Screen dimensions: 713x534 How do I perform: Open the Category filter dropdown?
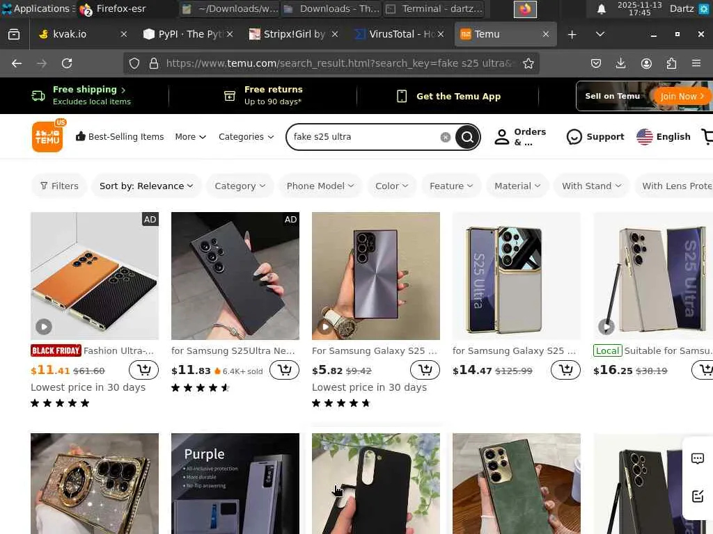240,186
